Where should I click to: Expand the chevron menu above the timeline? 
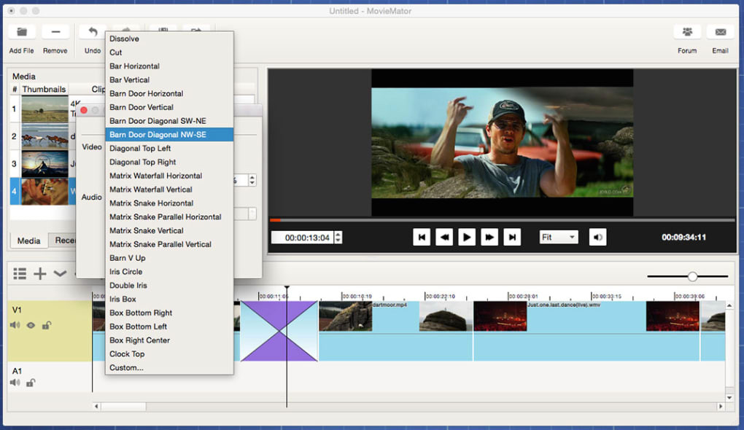pyautogui.click(x=60, y=273)
